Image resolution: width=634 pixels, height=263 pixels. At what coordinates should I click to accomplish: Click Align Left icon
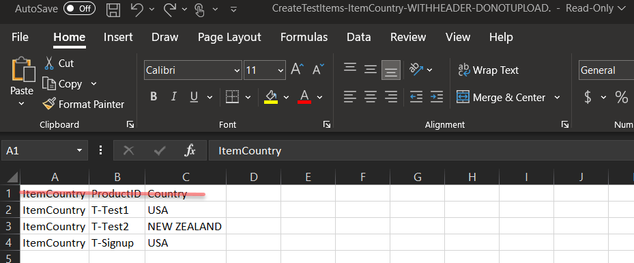coord(350,97)
